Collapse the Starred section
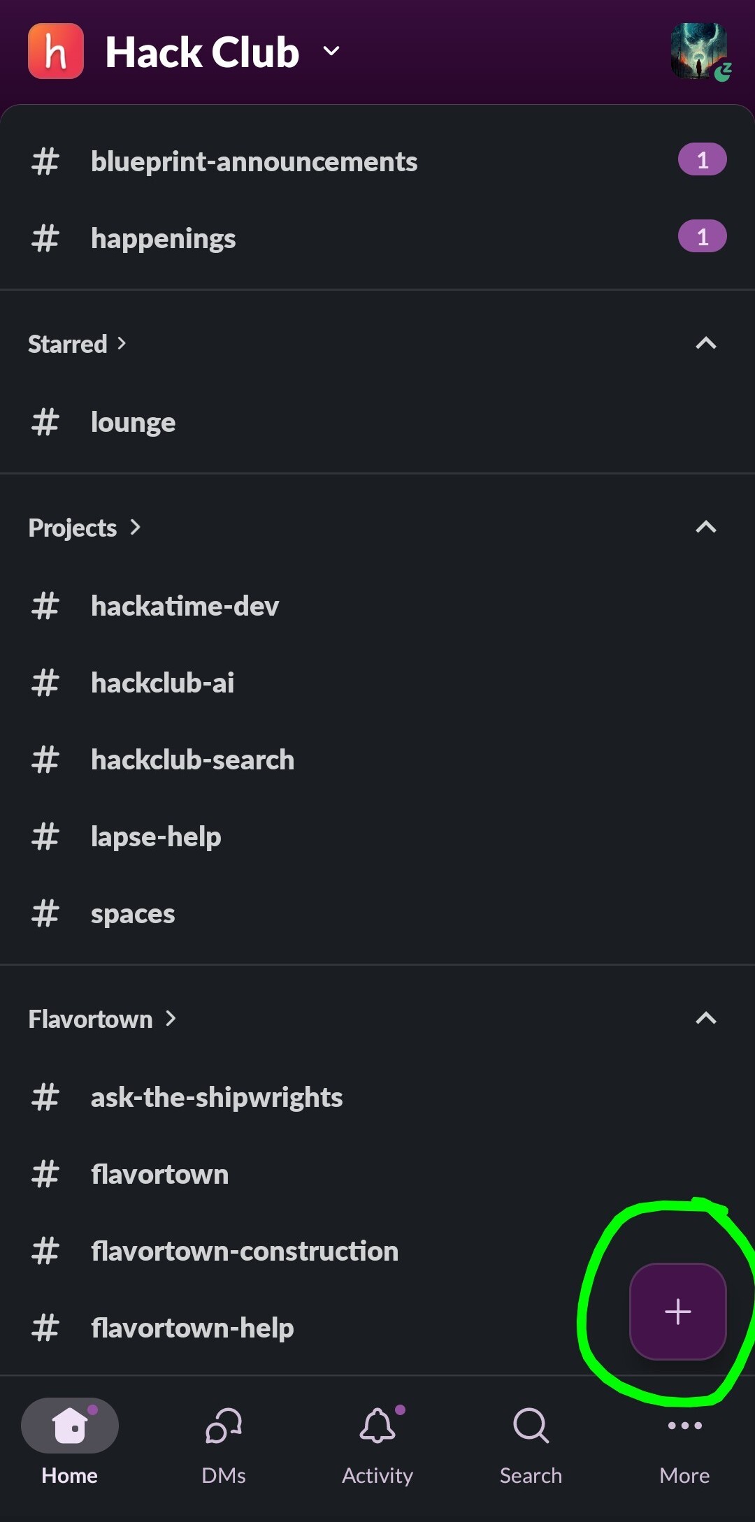Screen dimensions: 755x1522 tap(706, 343)
